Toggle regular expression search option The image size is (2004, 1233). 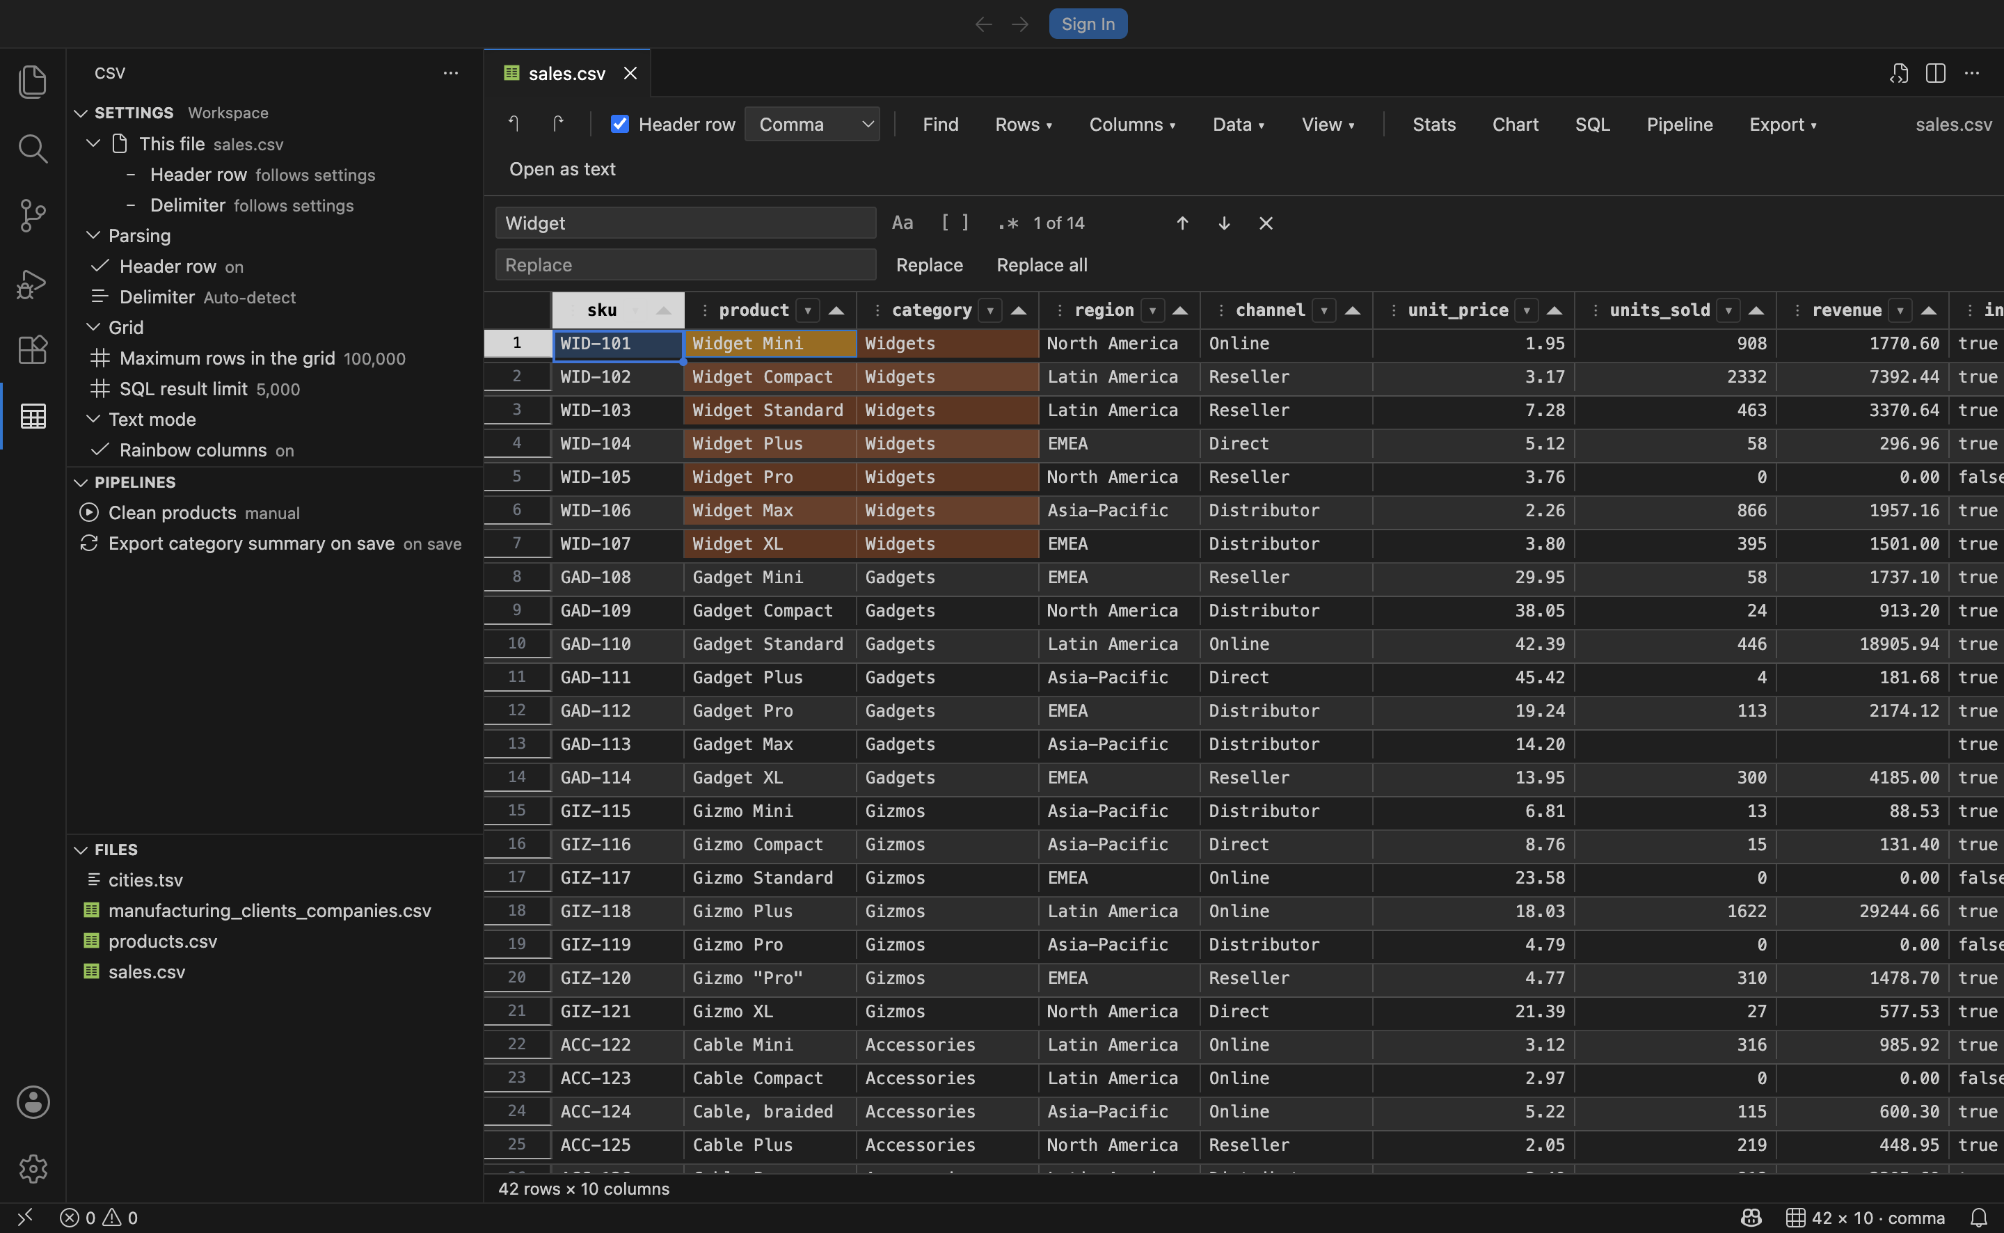(1008, 223)
